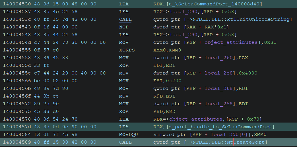The height and width of the screenshot is (147, 297).
Task: Click g_port_handle_to_SeLsaCommandPort global reference
Action: point(220,127)
